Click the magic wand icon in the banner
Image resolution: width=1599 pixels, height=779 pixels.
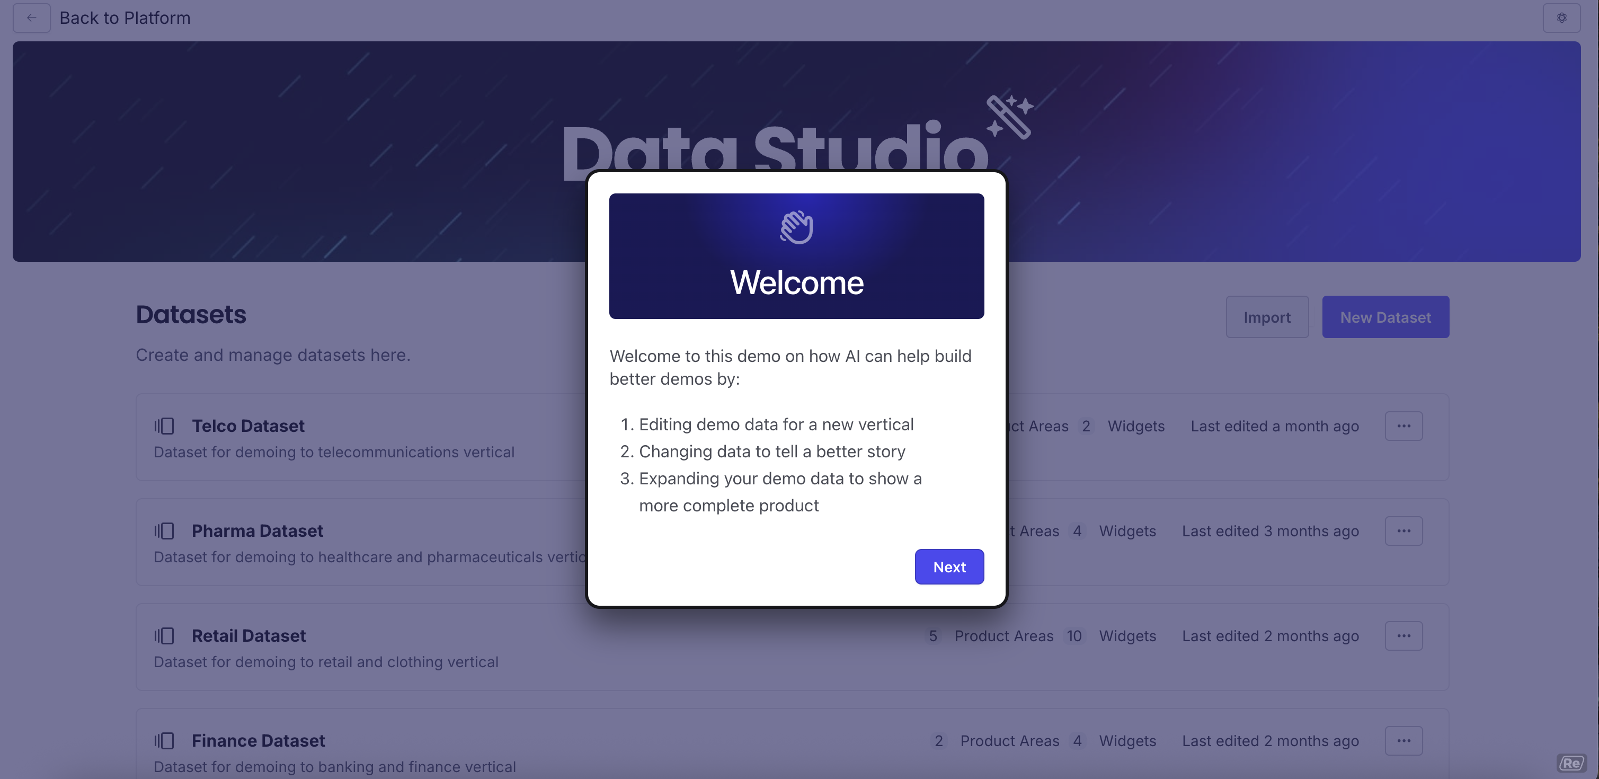1010,116
